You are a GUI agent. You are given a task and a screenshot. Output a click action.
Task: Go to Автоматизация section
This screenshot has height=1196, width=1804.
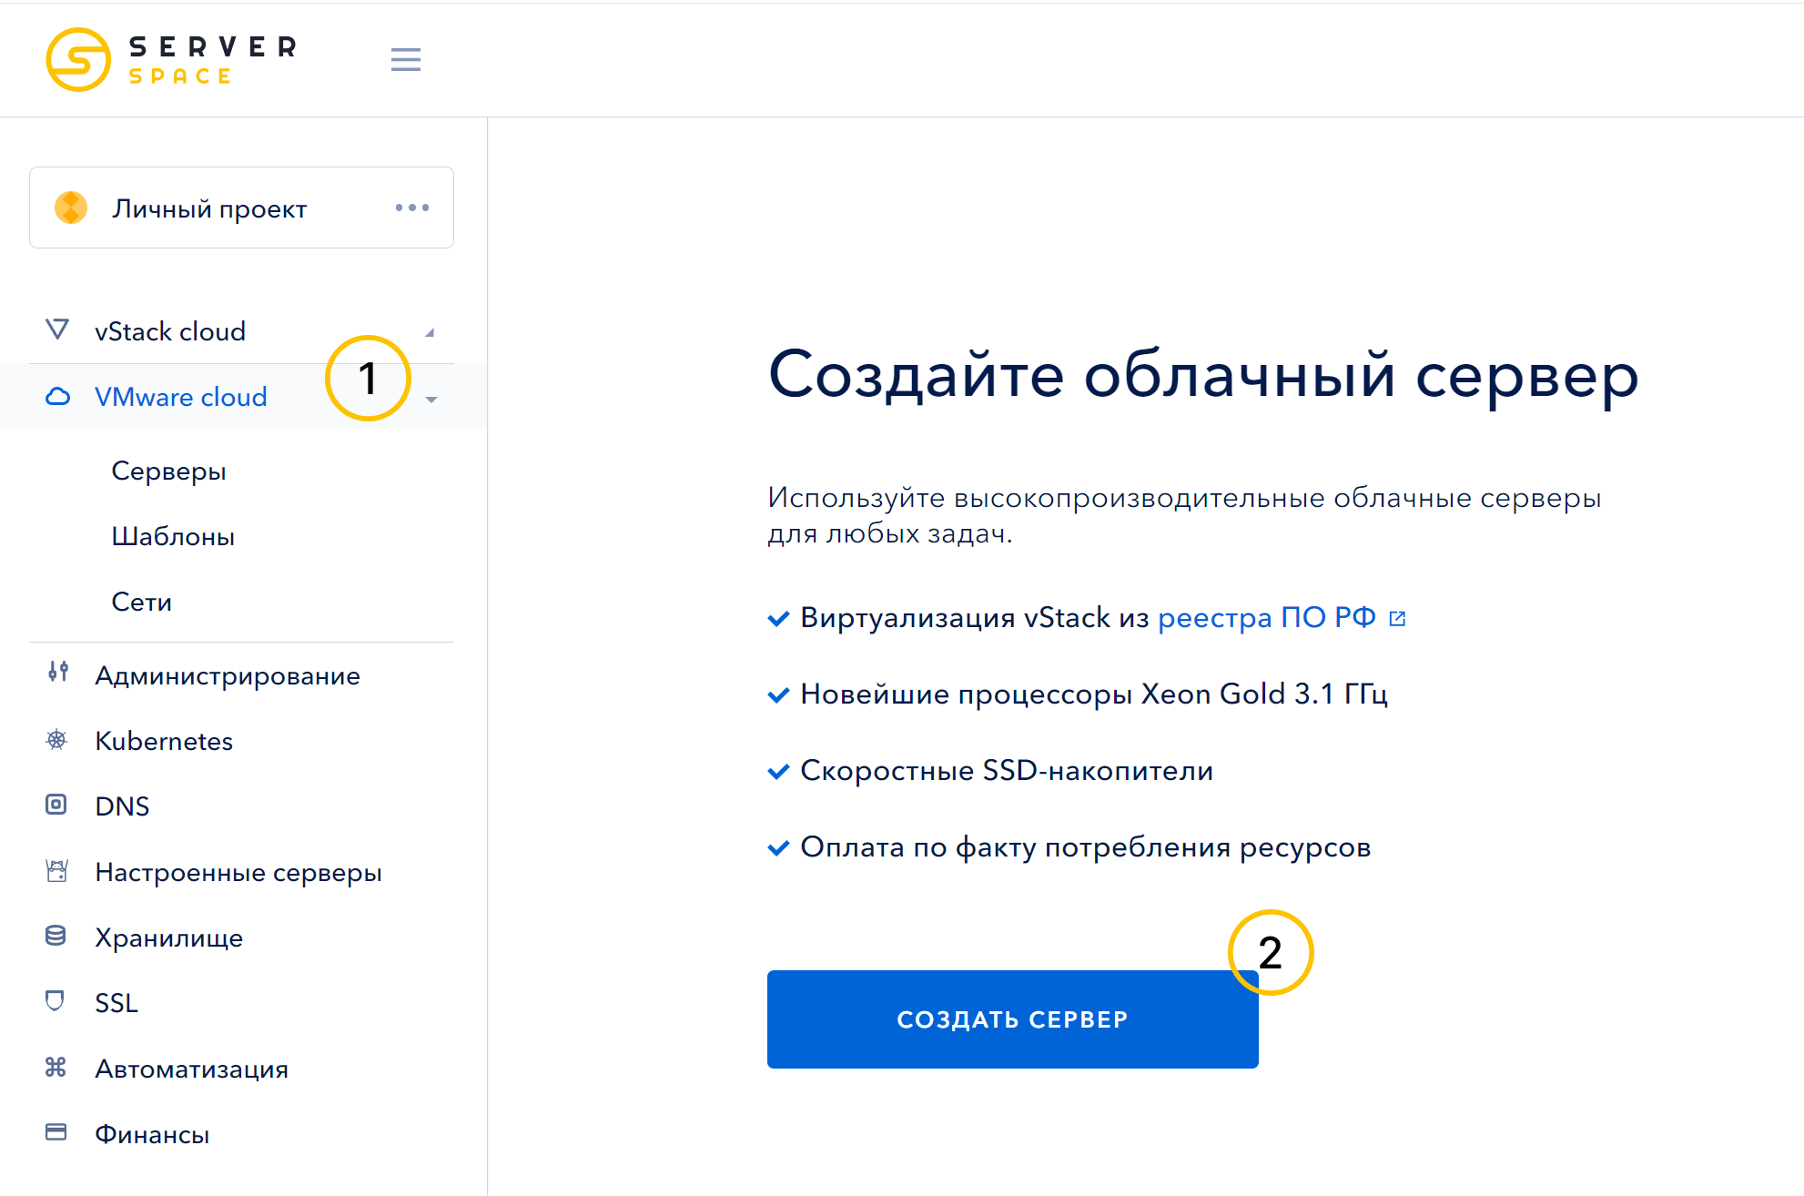tap(191, 1069)
